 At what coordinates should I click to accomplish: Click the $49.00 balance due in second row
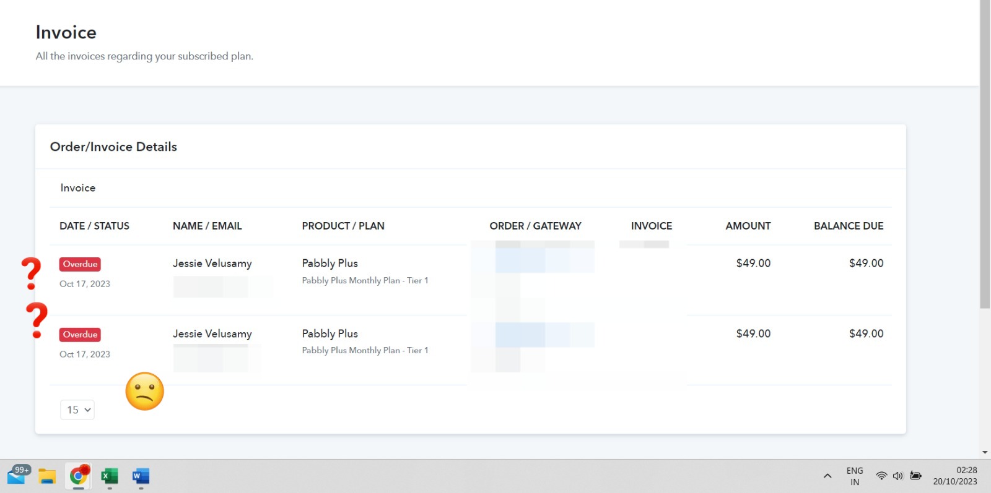click(x=866, y=334)
